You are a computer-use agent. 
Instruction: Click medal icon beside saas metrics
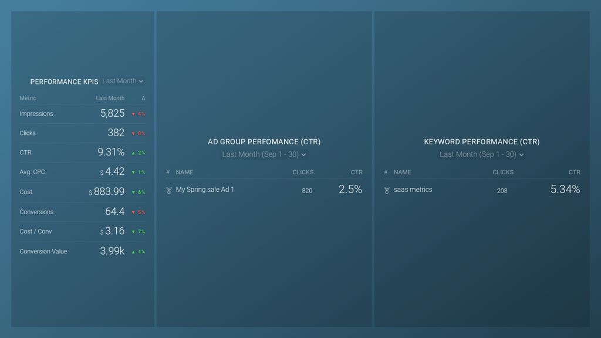(386, 190)
